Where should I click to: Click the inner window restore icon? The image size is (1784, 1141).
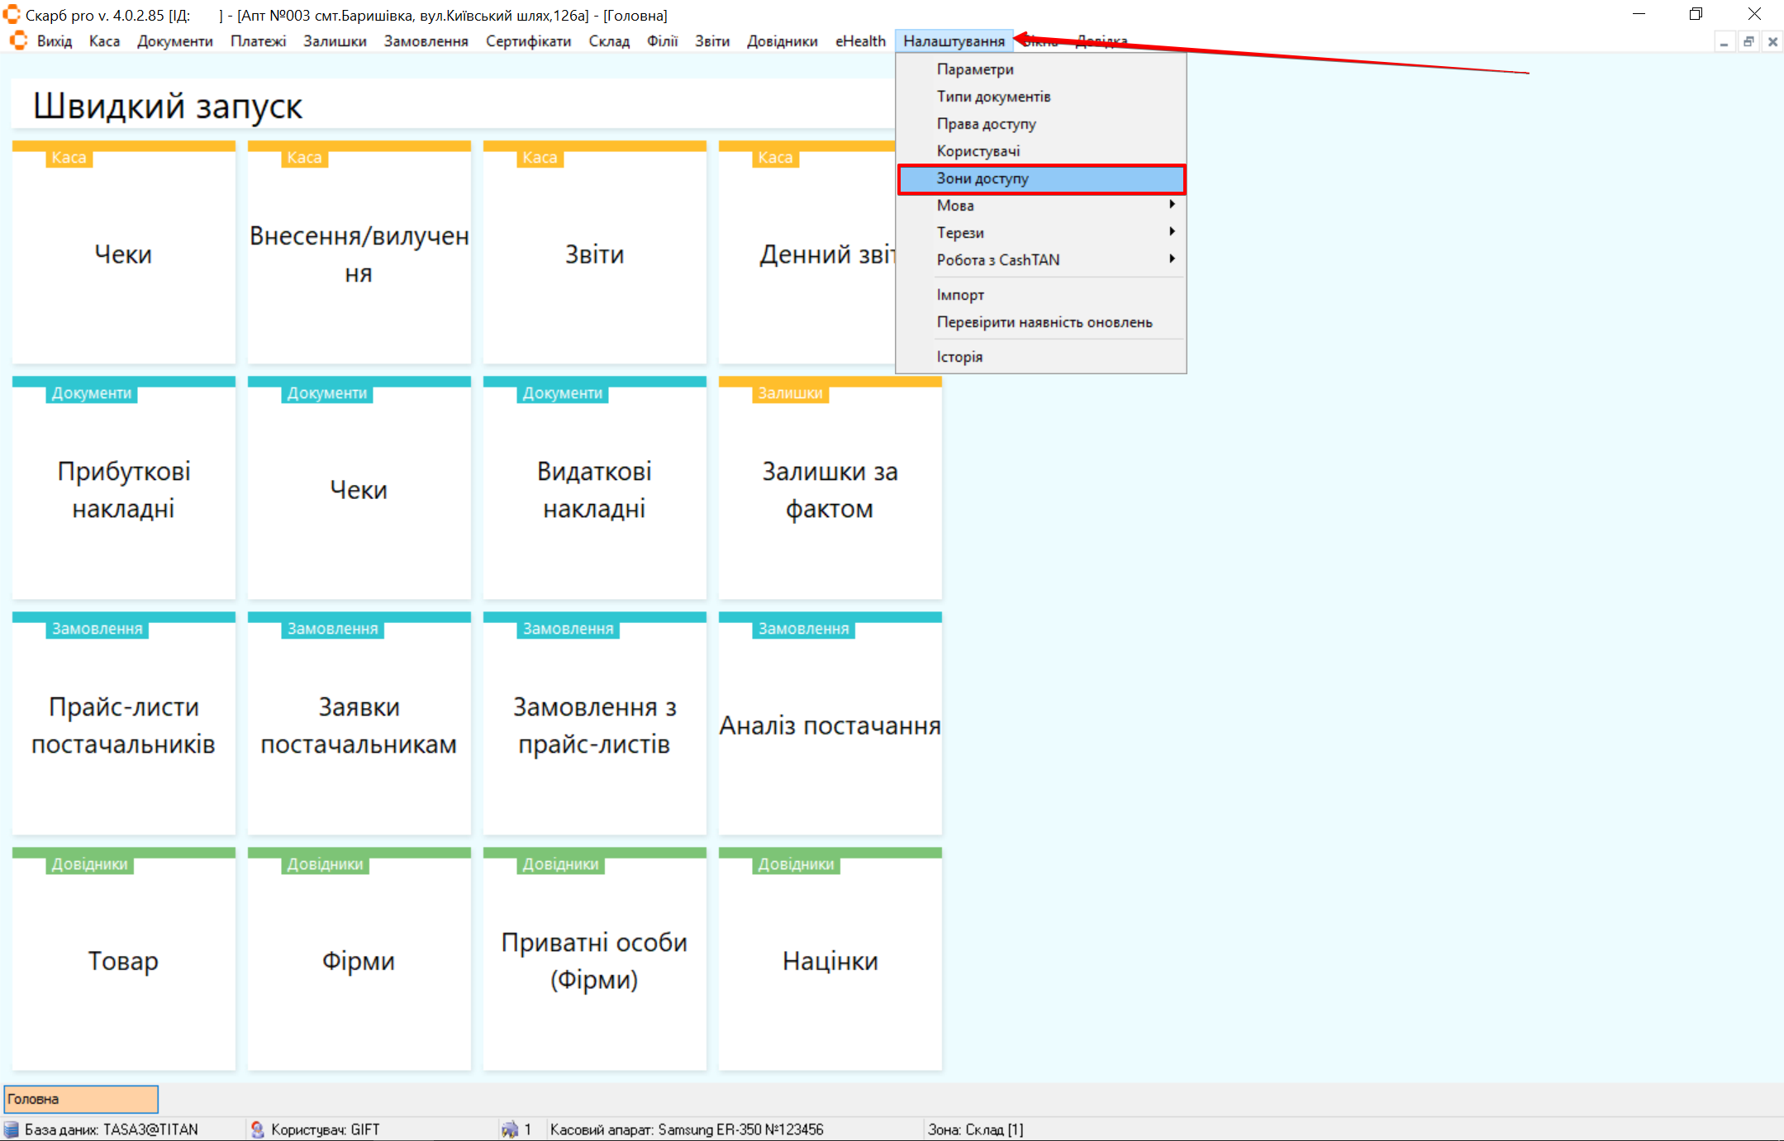coord(1748,41)
